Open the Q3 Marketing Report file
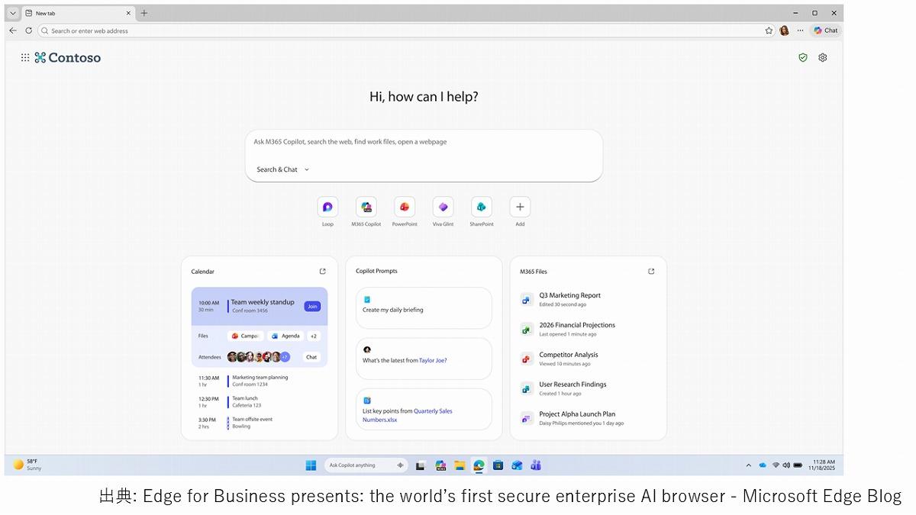Screen dimensions: 916x515 coord(569,295)
